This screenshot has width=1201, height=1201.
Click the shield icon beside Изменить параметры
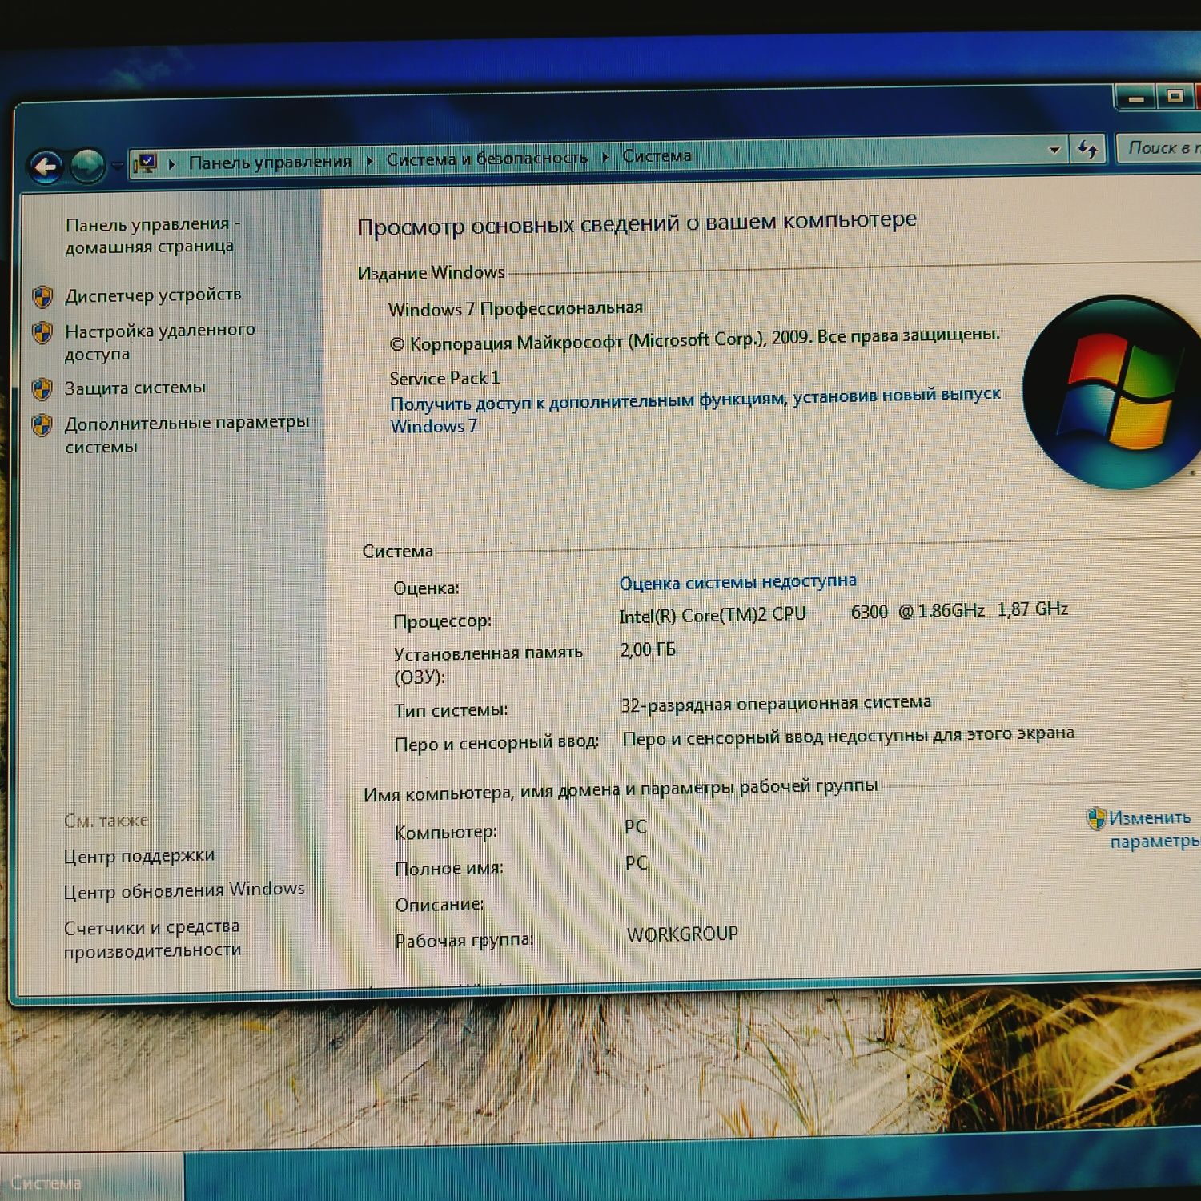[1095, 818]
